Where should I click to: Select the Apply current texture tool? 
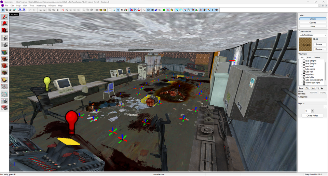coord(4,59)
